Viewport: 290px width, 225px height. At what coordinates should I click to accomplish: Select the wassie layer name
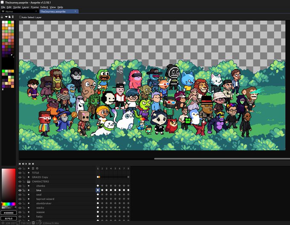point(41,212)
